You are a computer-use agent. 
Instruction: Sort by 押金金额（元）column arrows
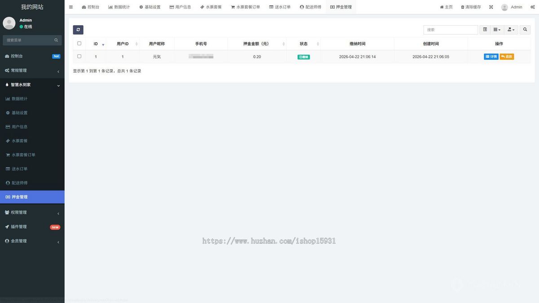[283, 44]
